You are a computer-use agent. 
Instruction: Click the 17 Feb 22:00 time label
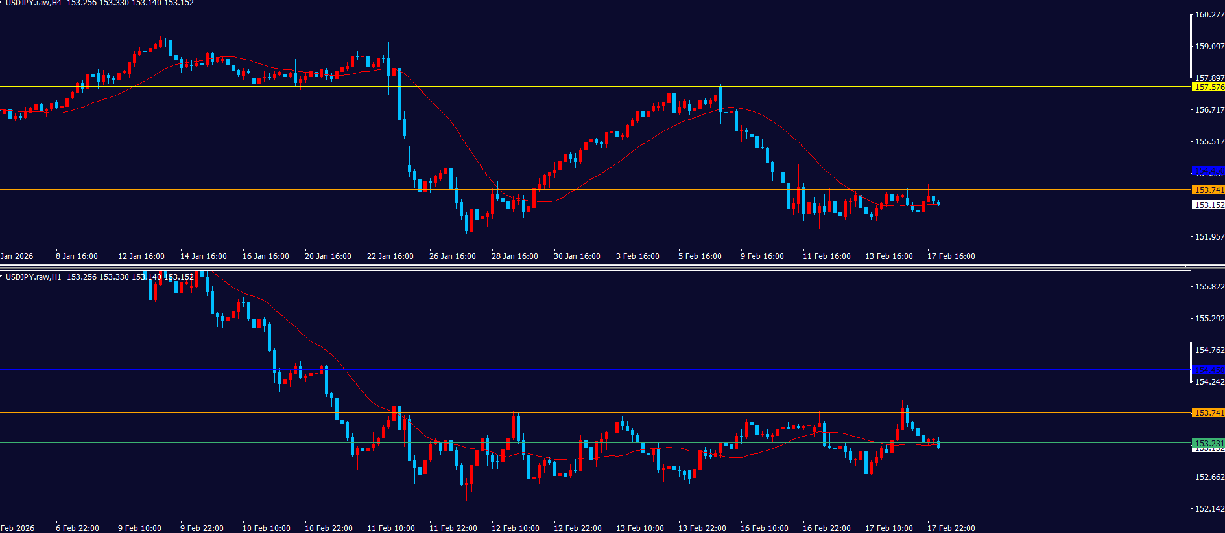(951, 528)
